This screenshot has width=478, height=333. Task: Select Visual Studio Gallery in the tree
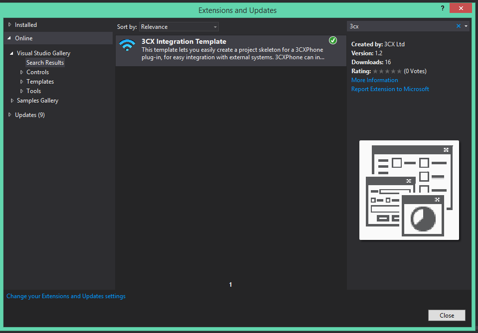tap(43, 53)
